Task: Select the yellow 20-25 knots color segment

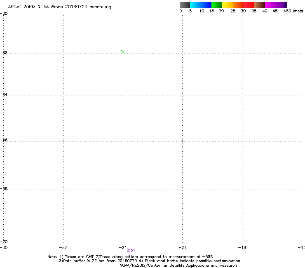Action: (228, 5)
